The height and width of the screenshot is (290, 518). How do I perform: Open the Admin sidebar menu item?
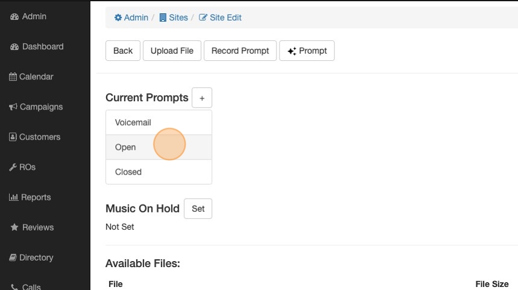pyautogui.click(x=34, y=17)
